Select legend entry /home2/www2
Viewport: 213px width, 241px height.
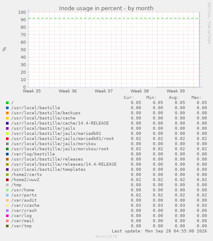click(x=25, y=180)
